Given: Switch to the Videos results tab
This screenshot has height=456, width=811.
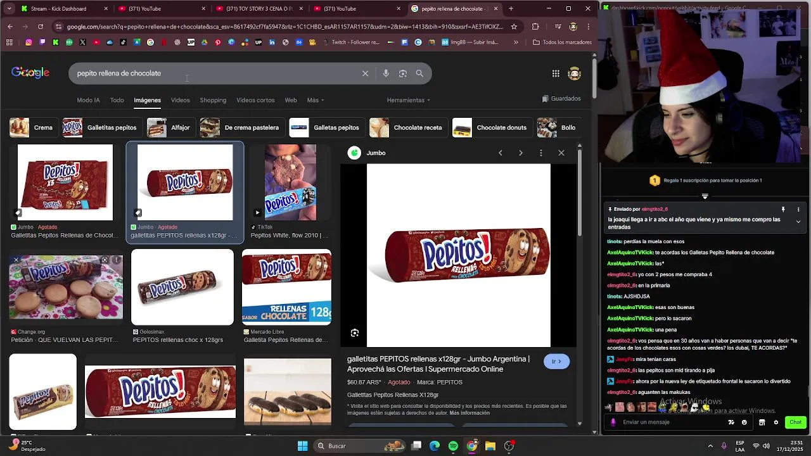Looking at the screenshot, I should [x=180, y=100].
